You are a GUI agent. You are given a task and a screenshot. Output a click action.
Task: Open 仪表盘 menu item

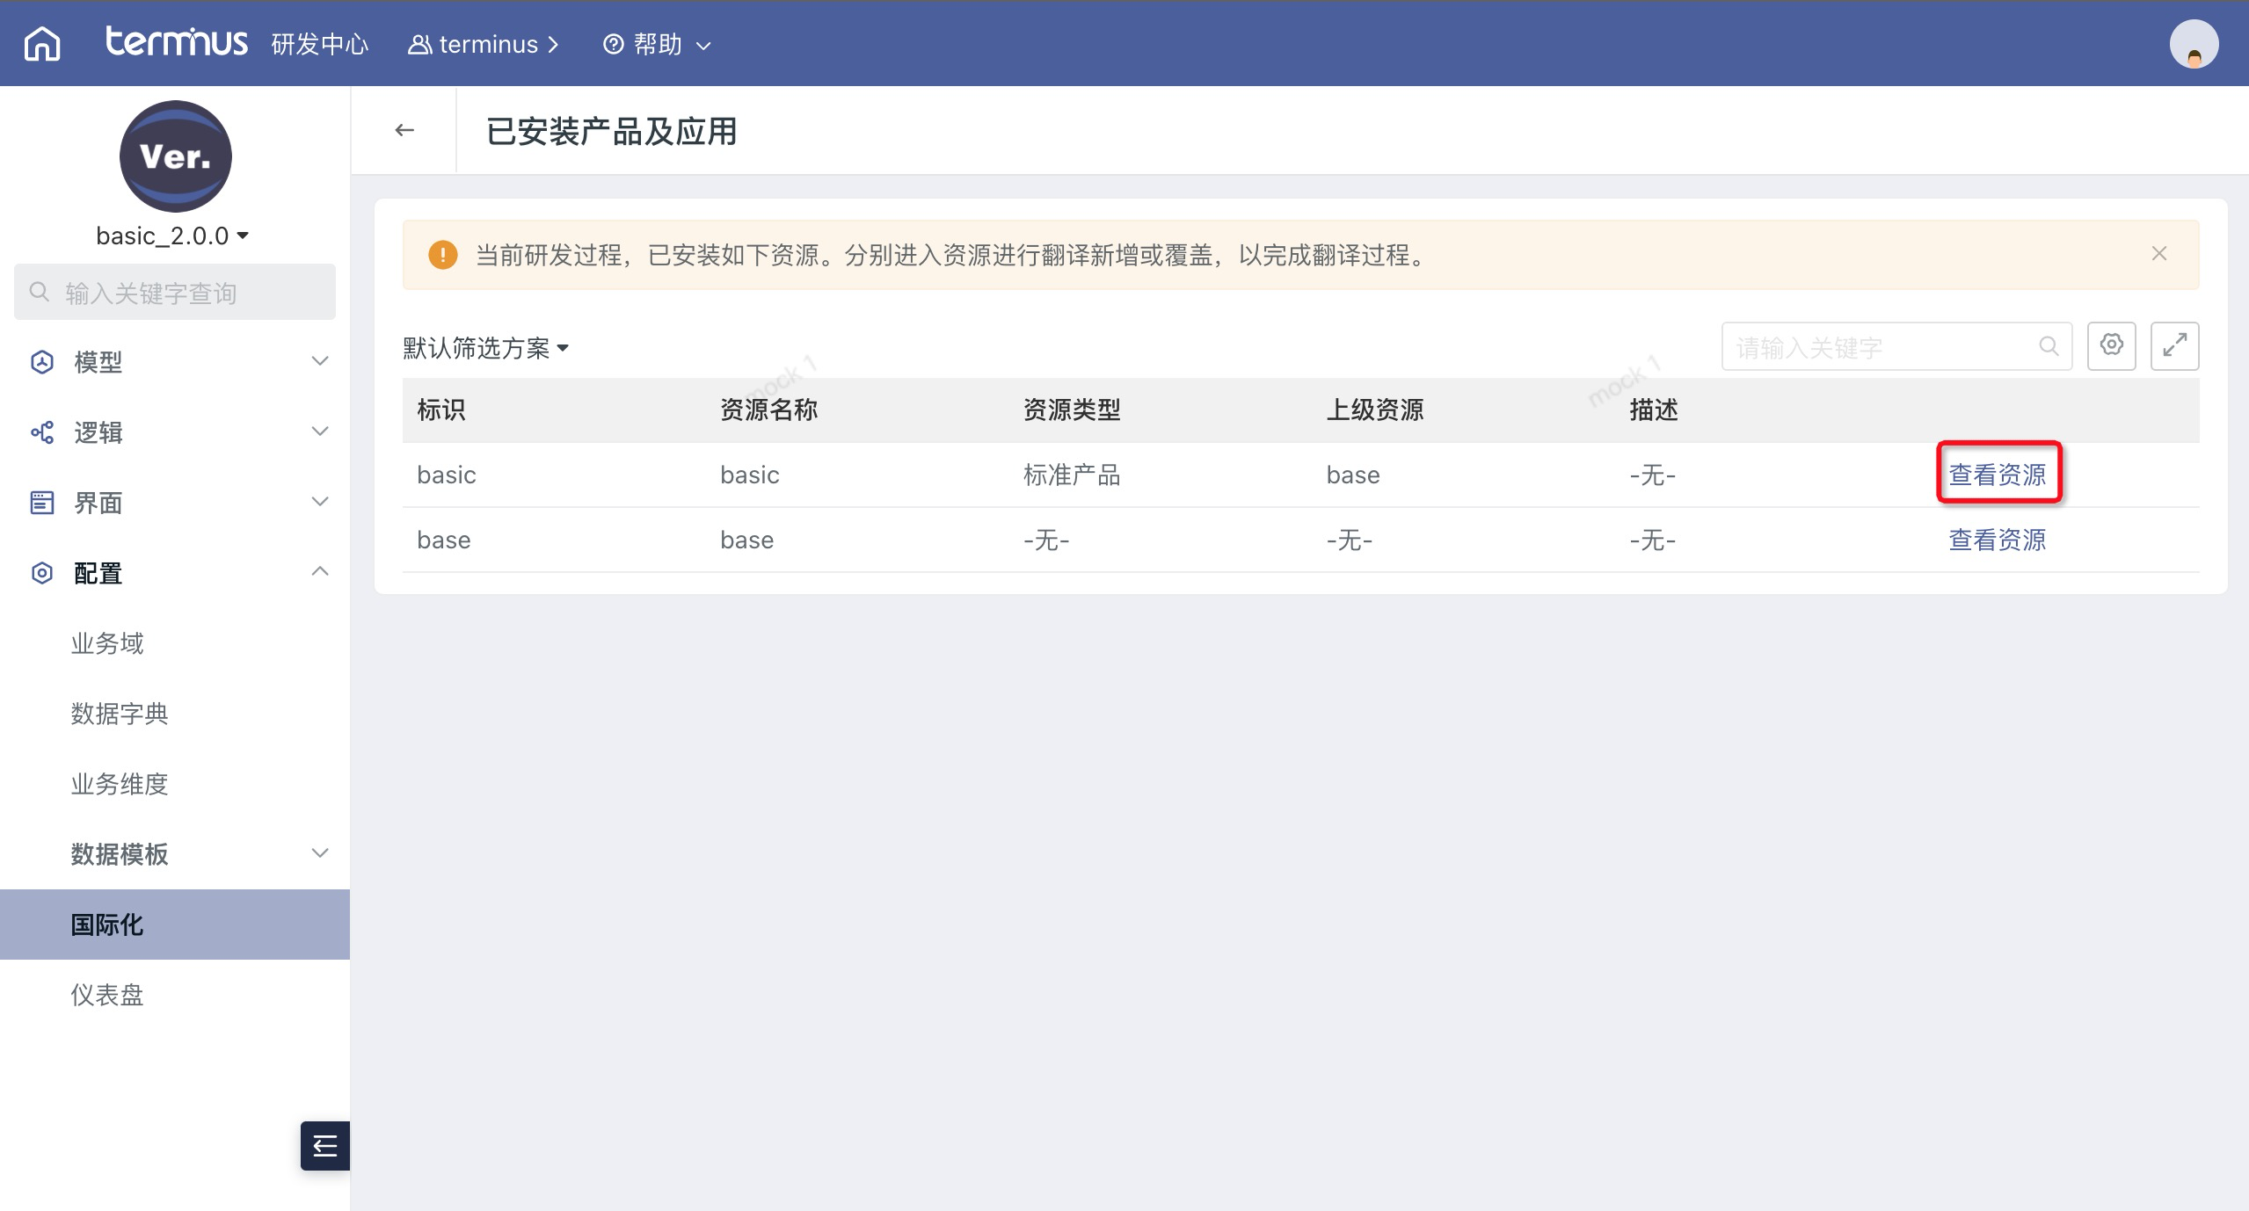coord(107,995)
